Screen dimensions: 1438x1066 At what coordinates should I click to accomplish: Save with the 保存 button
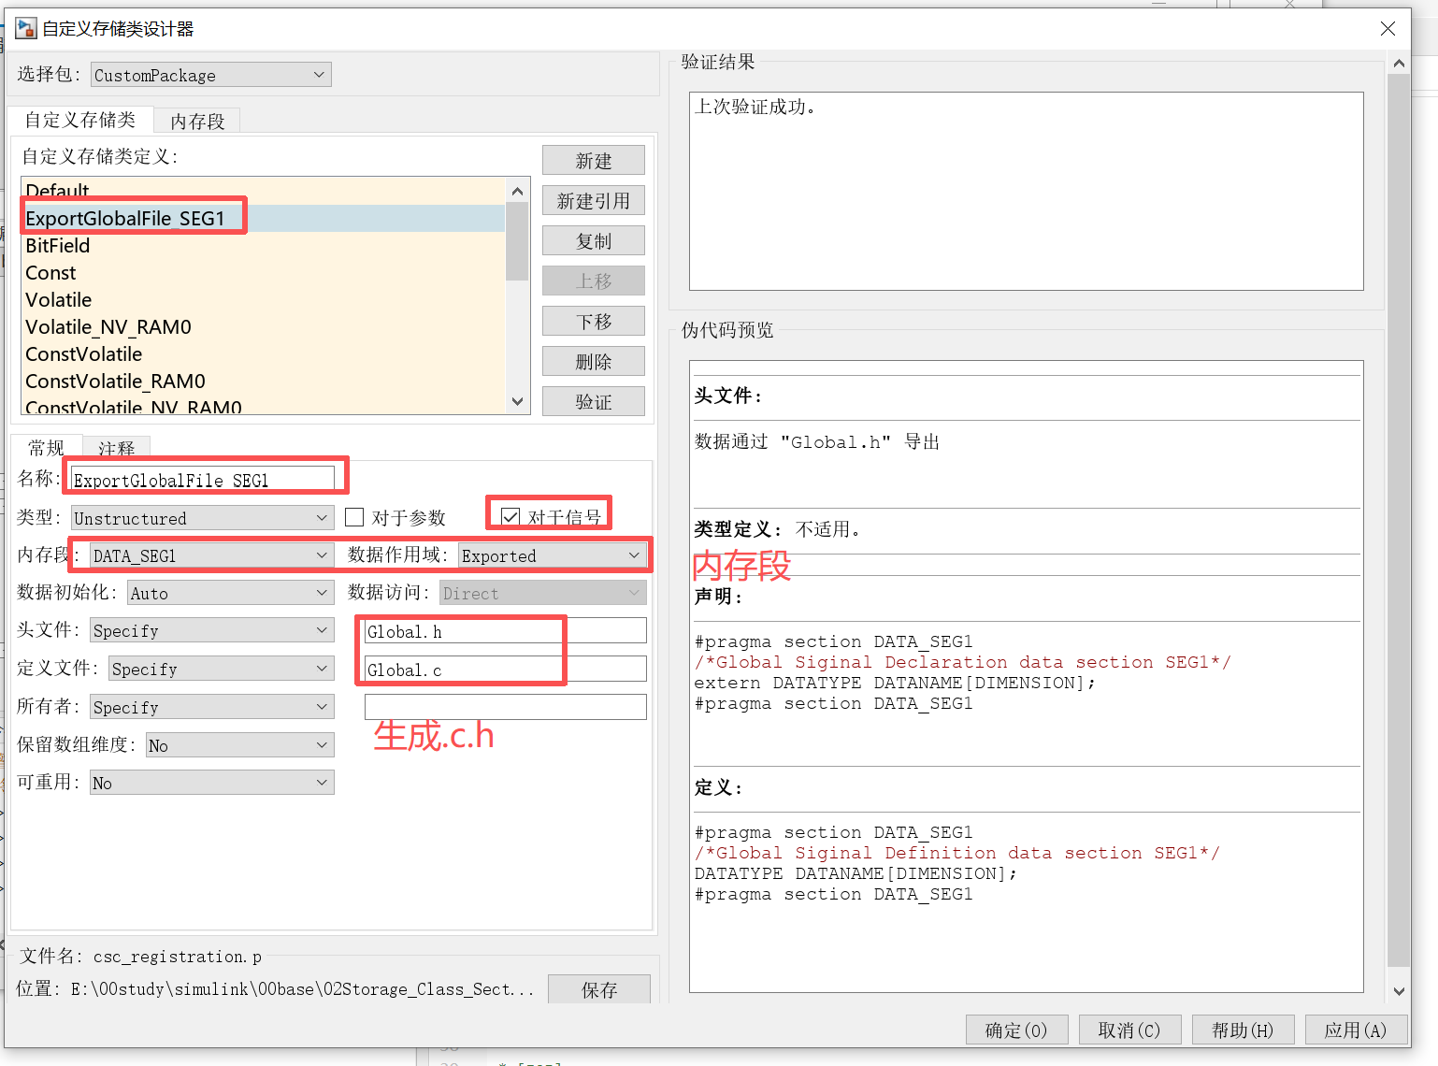pyautogui.click(x=599, y=989)
